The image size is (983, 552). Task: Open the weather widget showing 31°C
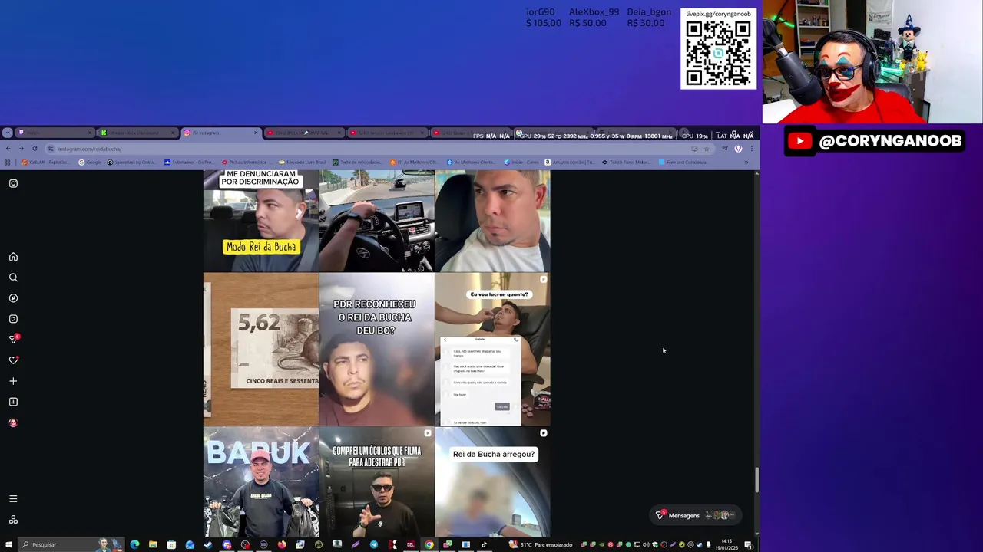[x=541, y=544]
